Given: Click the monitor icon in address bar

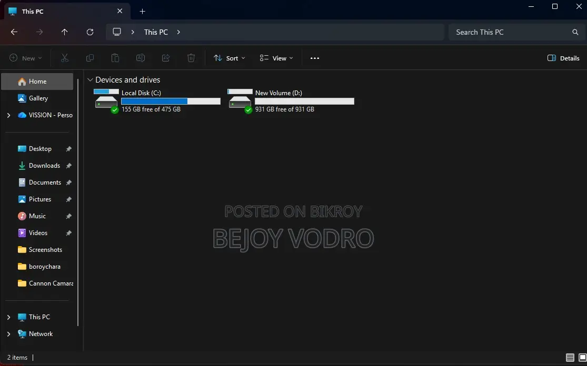Looking at the screenshot, I should coord(117,32).
